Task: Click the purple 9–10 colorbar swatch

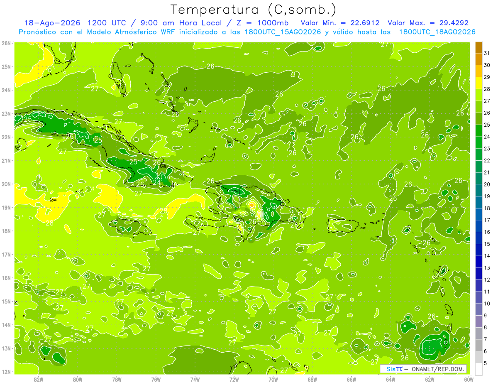Action: (478, 309)
